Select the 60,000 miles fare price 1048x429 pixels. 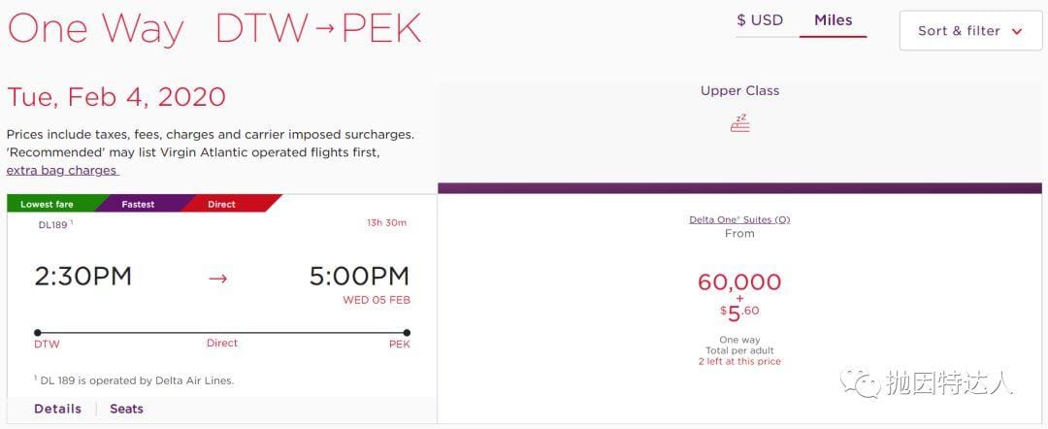(739, 282)
